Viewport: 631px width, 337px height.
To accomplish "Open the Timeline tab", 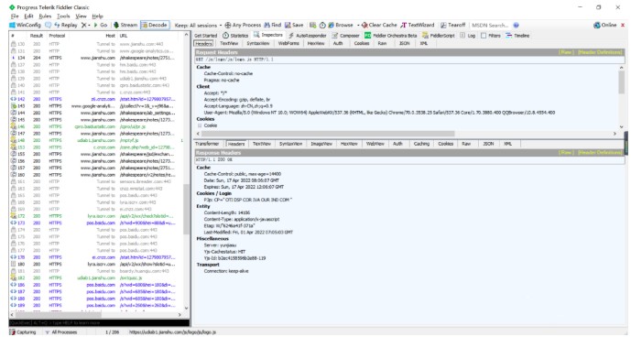I will click(517, 36).
